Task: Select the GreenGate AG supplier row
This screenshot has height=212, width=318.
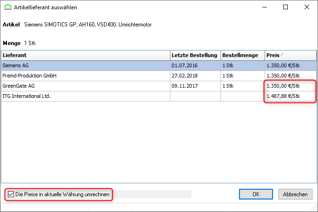Action: coord(159,86)
